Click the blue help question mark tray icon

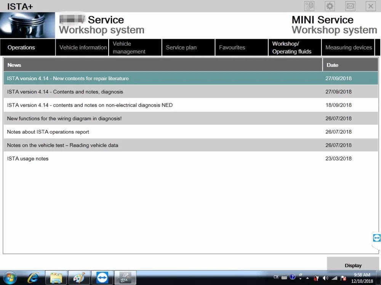pos(293,277)
